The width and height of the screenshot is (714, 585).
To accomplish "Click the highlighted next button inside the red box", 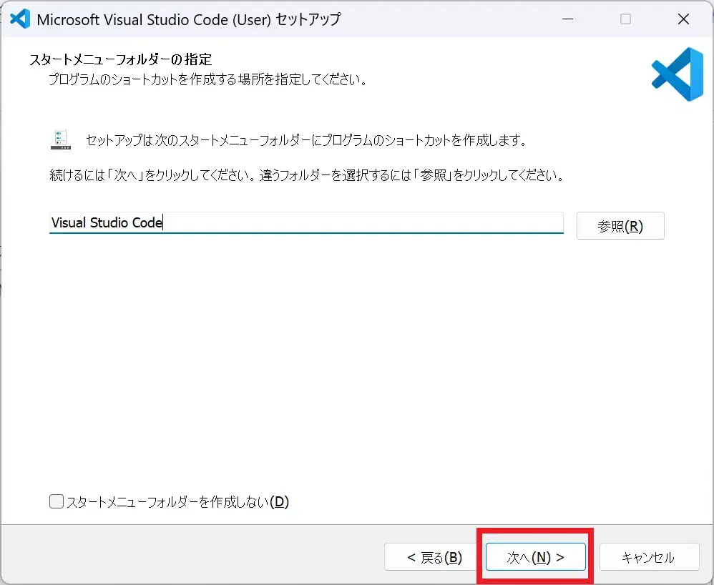I will (x=534, y=557).
